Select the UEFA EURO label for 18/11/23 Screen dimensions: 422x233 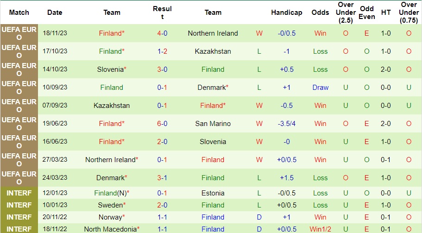(x=19, y=33)
